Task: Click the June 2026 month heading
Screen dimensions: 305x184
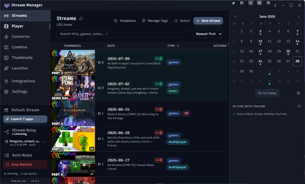Action: 267,17
